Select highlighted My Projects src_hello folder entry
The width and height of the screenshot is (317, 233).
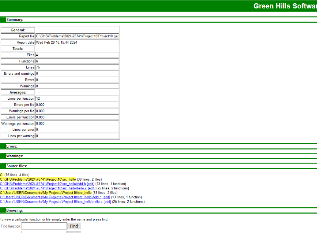46,193
